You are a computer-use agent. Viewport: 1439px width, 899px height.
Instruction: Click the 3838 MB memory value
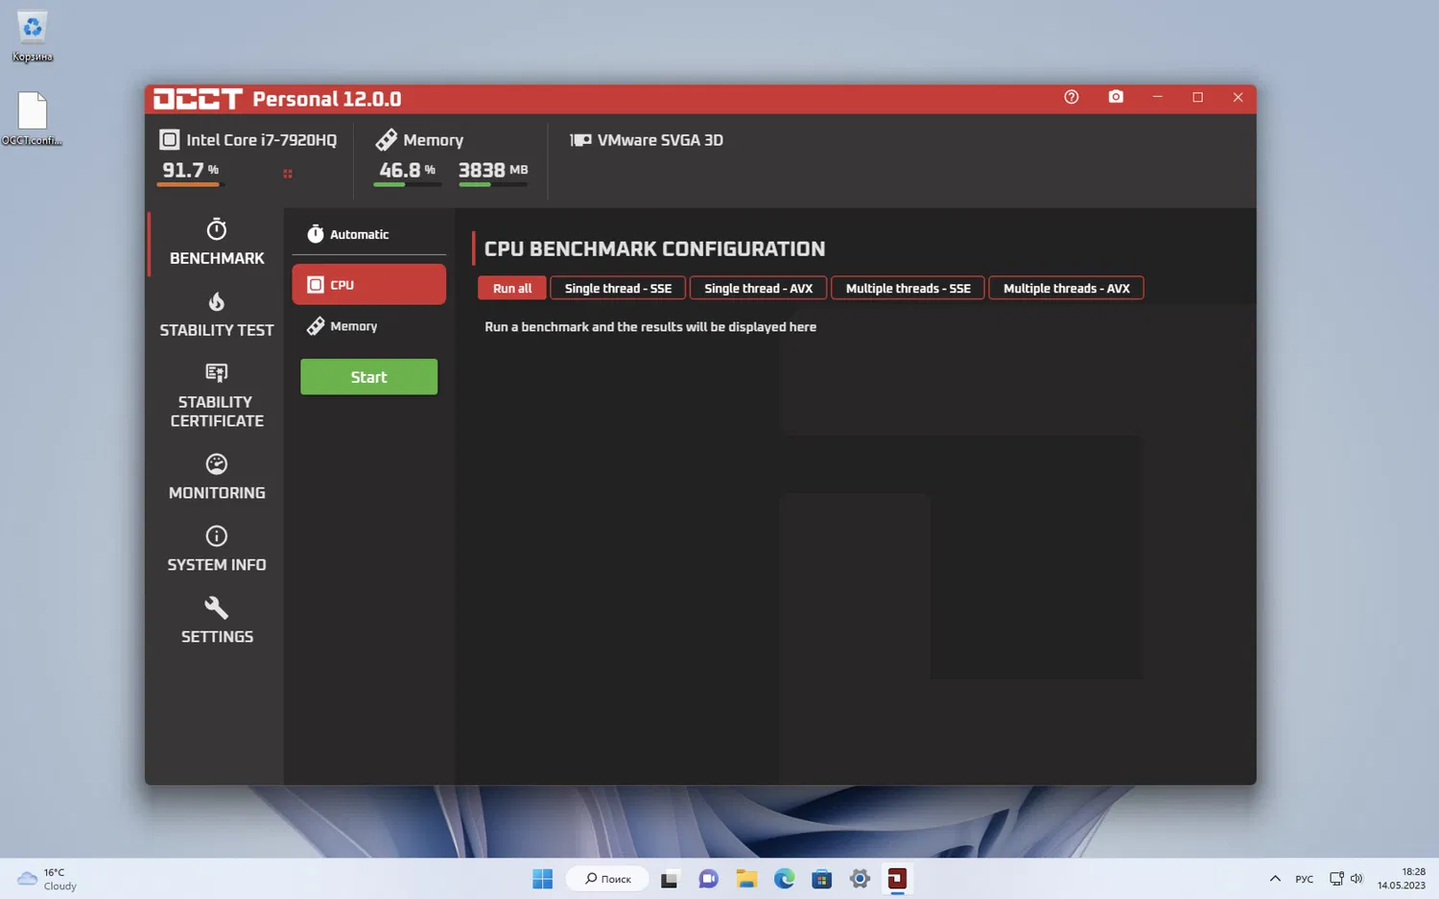[x=493, y=170]
